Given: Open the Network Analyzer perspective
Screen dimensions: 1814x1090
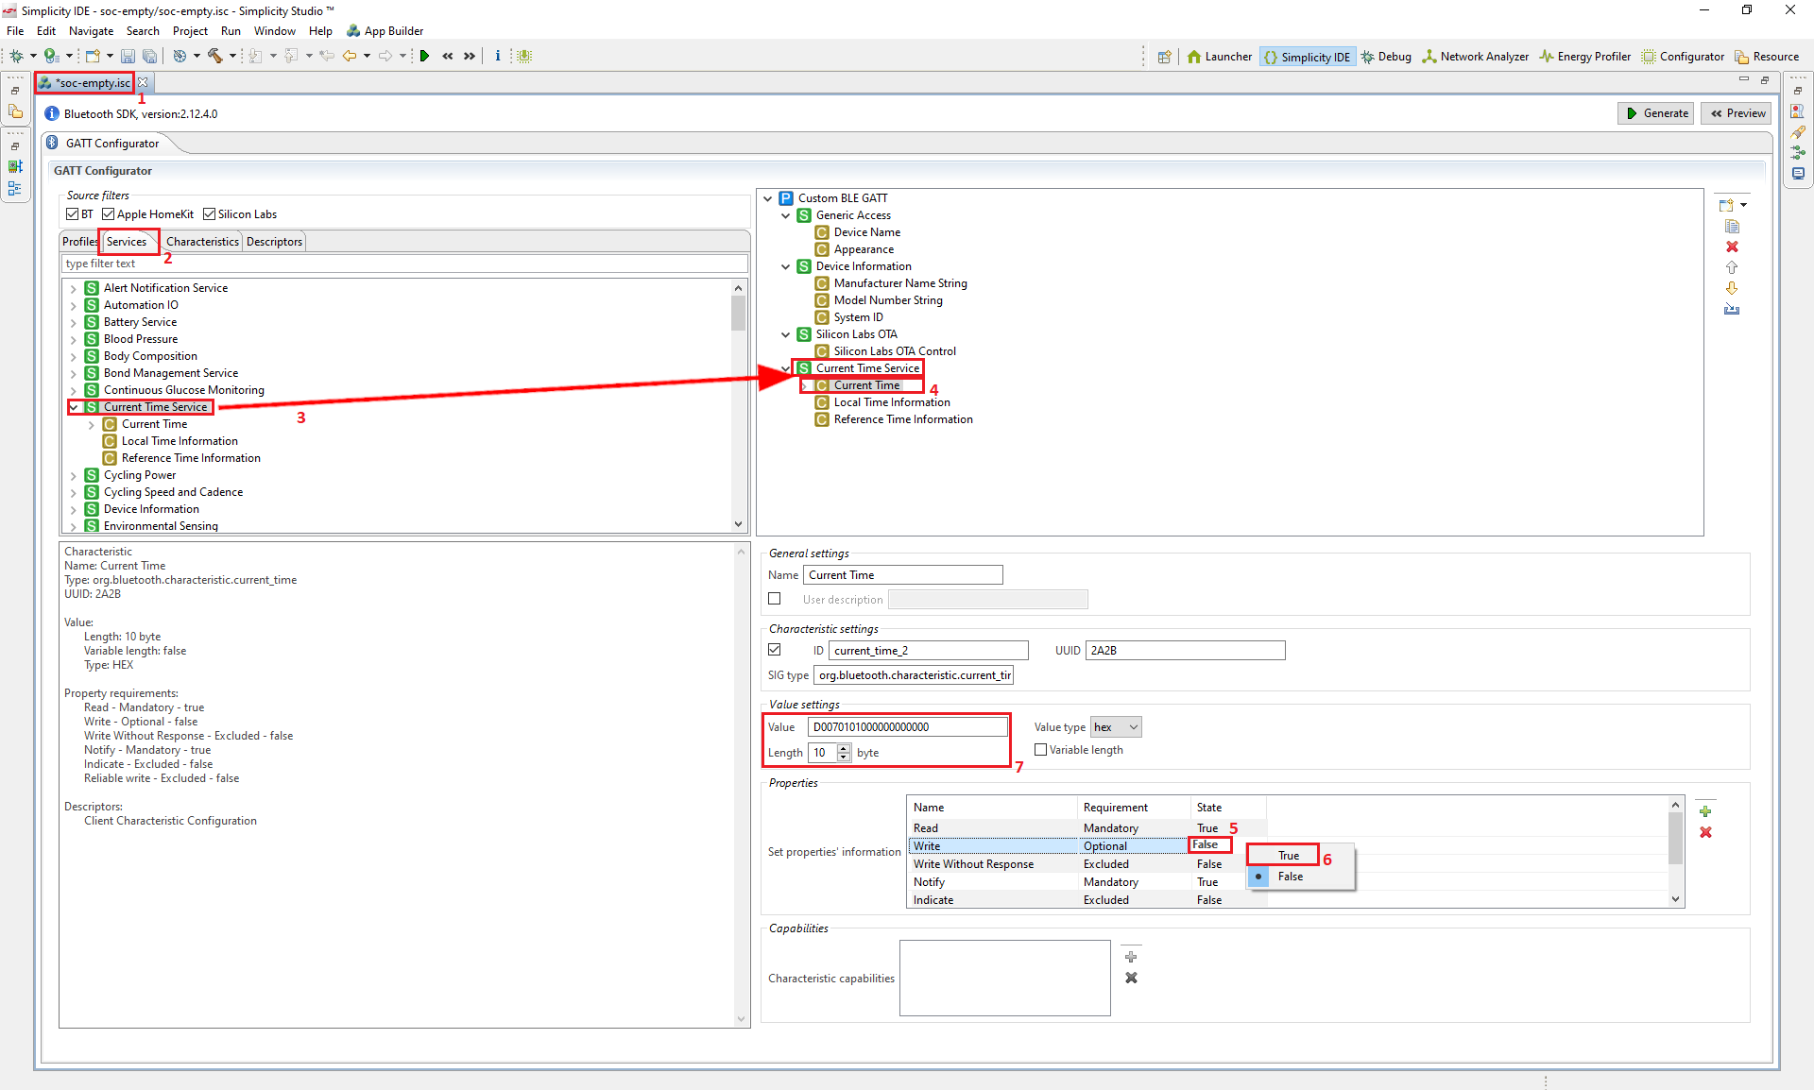Looking at the screenshot, I should click(1476, 57).
